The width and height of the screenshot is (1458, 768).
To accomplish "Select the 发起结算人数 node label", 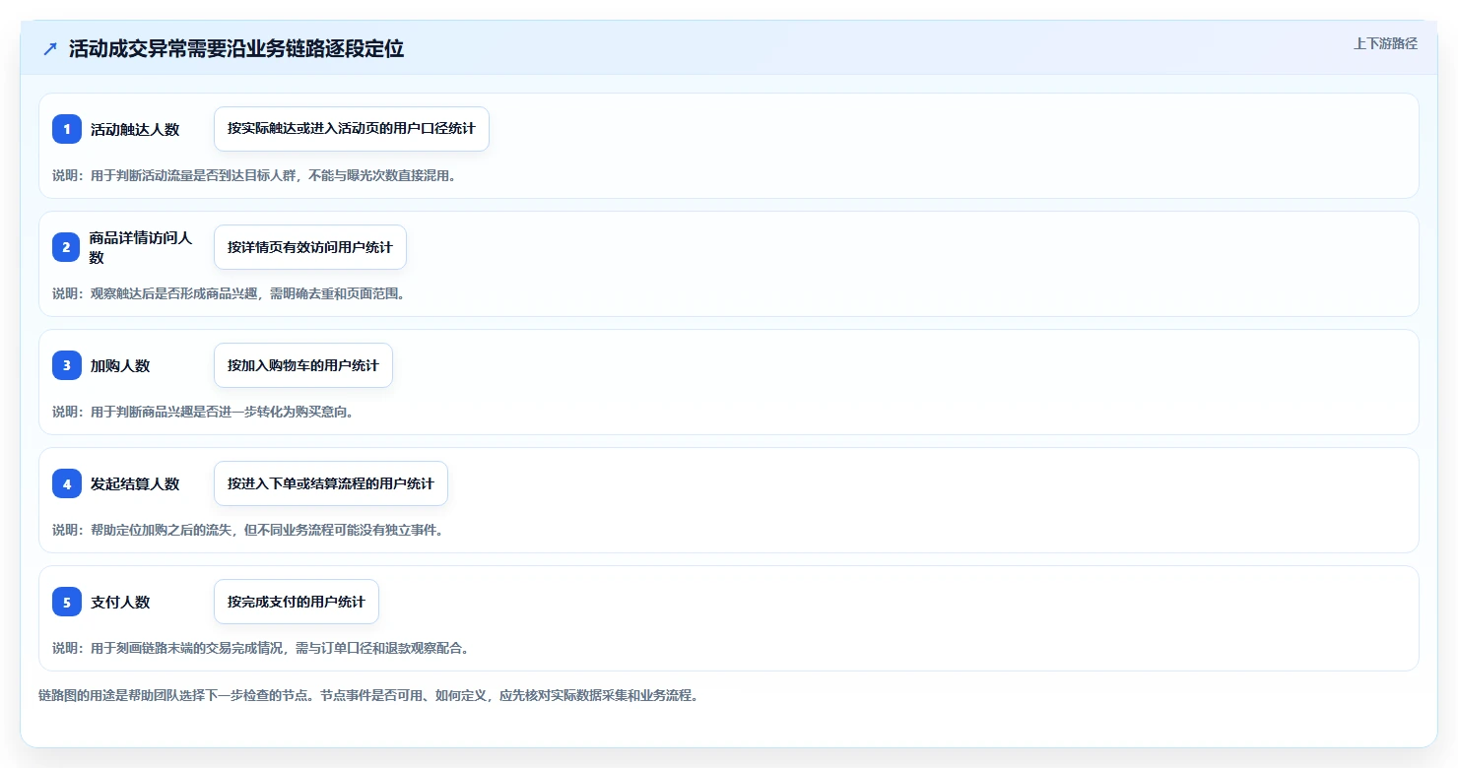I will click(135, 483).
